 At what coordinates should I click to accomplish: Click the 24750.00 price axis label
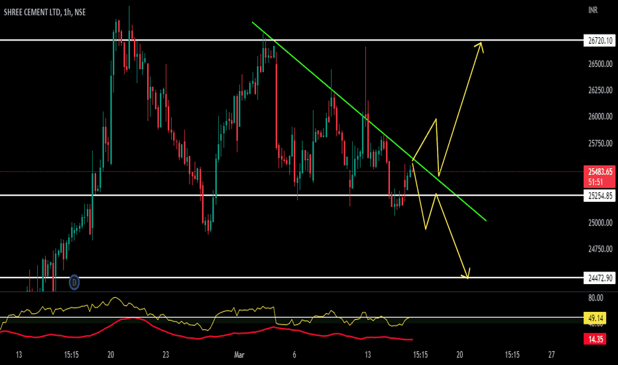pyautogui.click(x=600, y=250)
